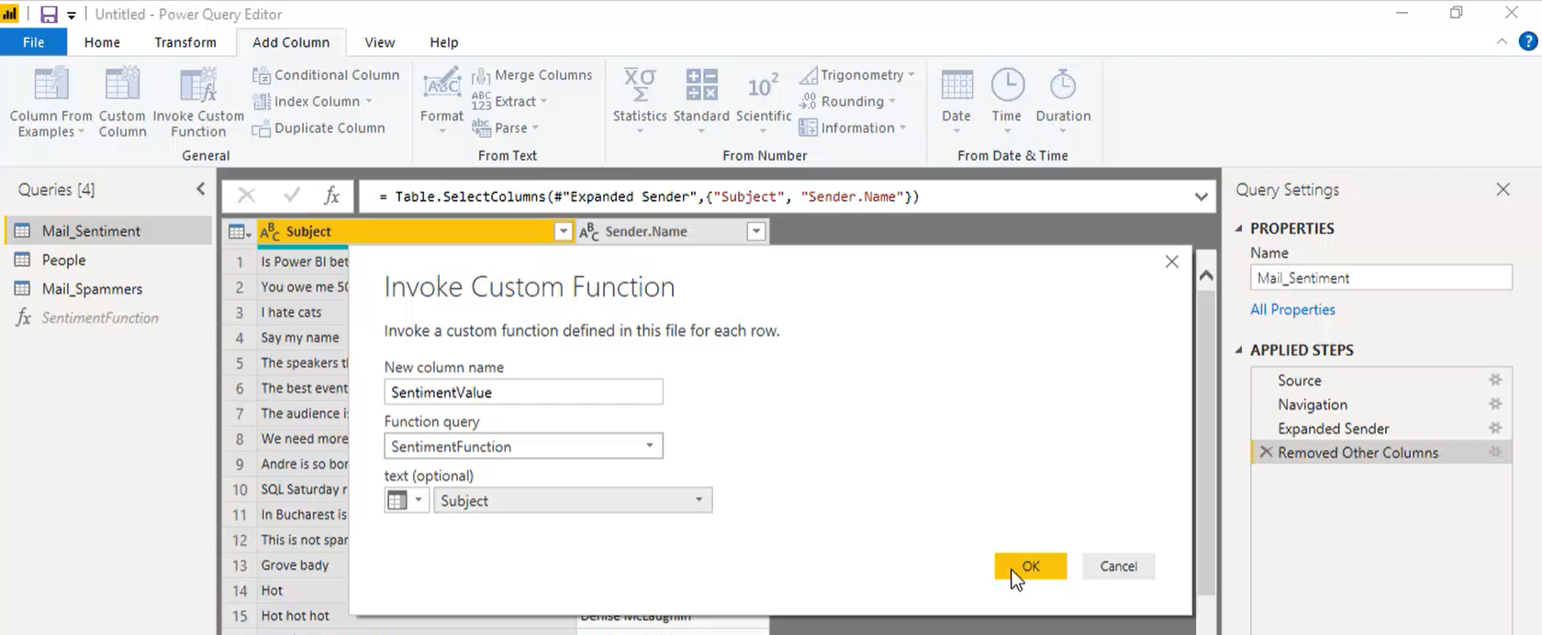Delete Removed Other Columns step
This screenshot has width=1542, height=635.
pyautogui.click(x=1266, y=452)
